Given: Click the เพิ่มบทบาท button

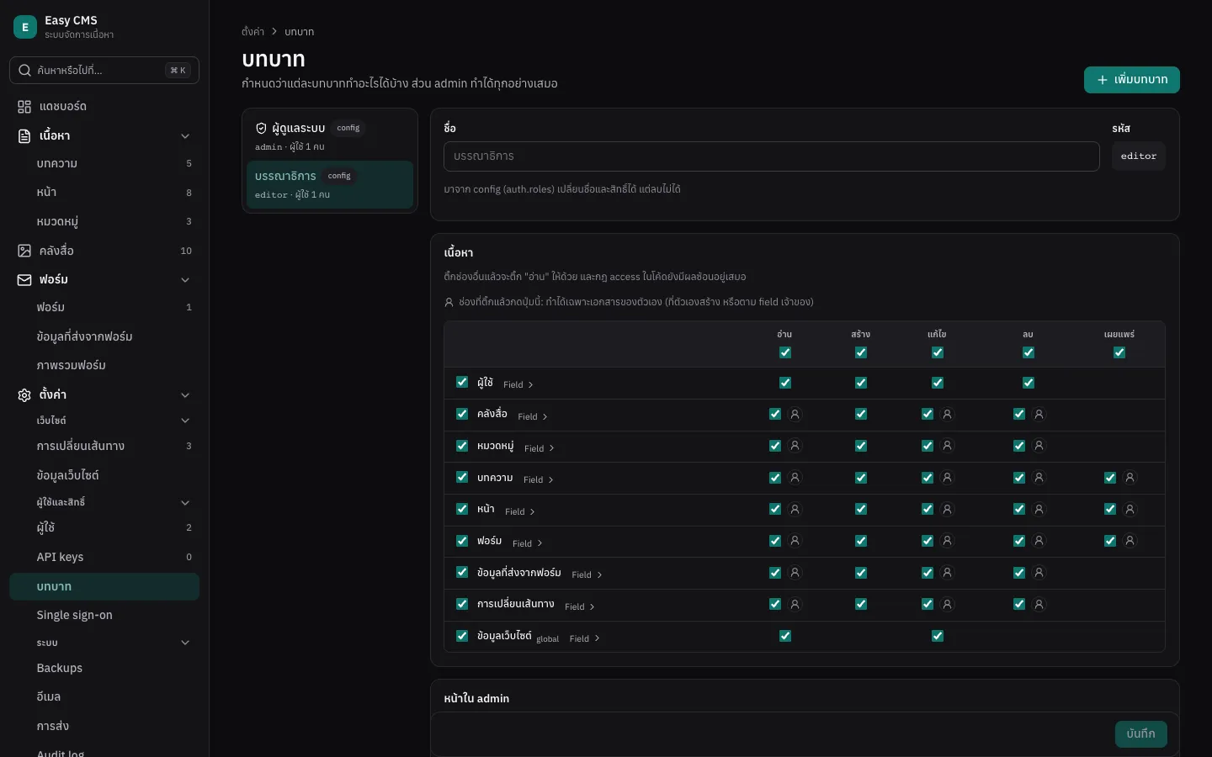Looking at the screenshot, I should tap(1132, 79).
